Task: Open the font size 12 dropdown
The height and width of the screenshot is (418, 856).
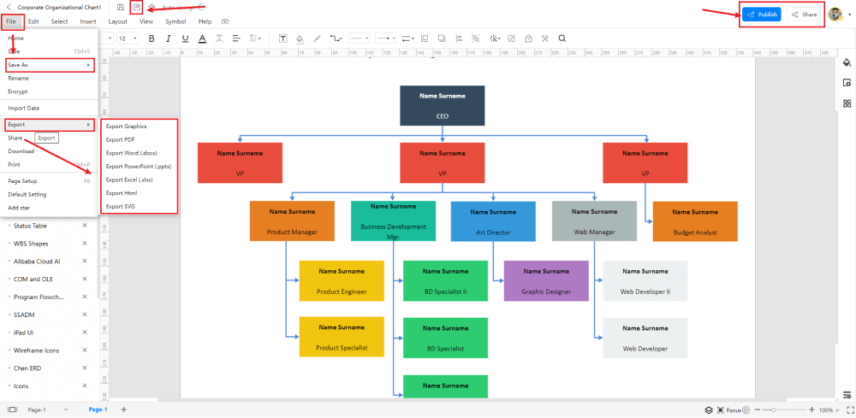Action: click(128, 38)
